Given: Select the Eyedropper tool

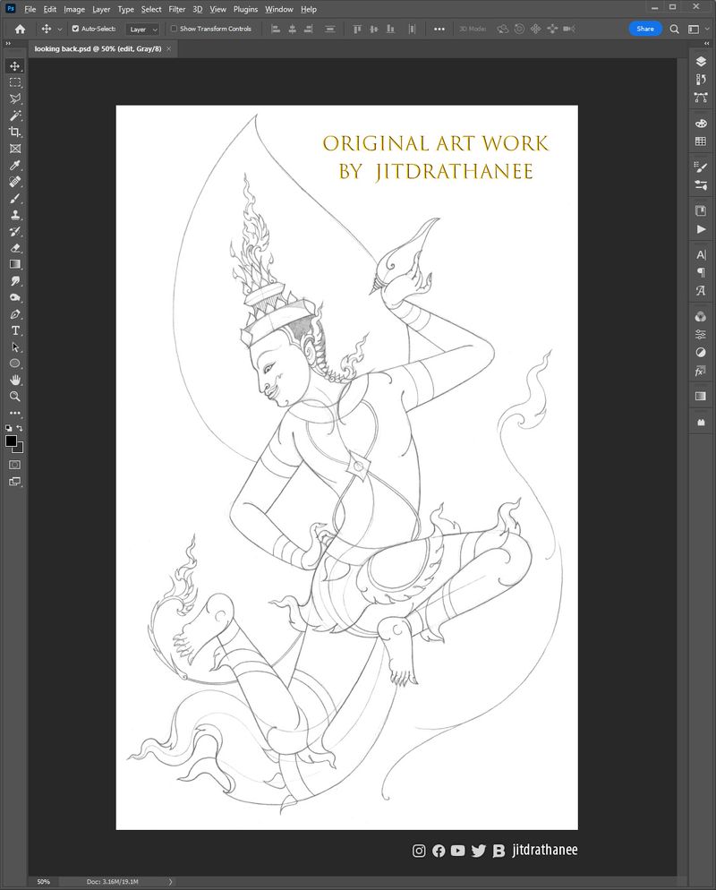Looking at the screenshot, I should click(15, 165).
